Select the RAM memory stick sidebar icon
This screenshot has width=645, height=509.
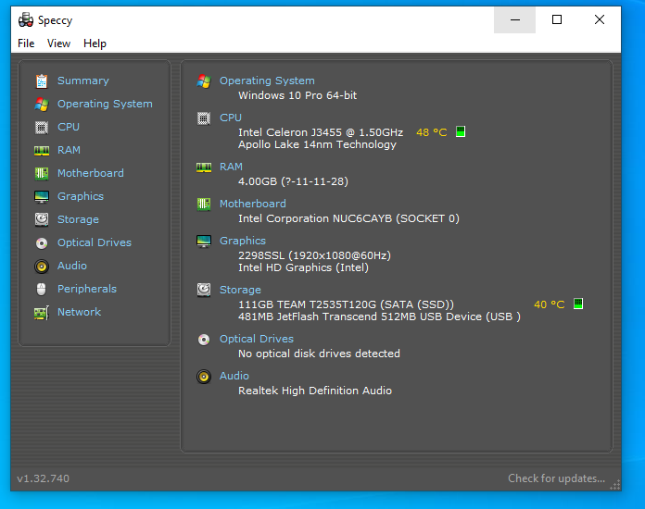tap(41, 150)
